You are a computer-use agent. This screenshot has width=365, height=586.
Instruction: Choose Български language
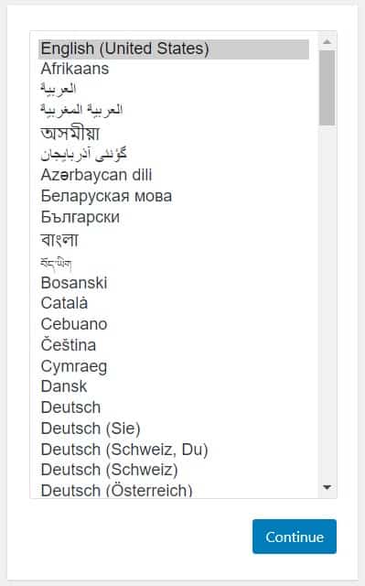pos(174,217)
